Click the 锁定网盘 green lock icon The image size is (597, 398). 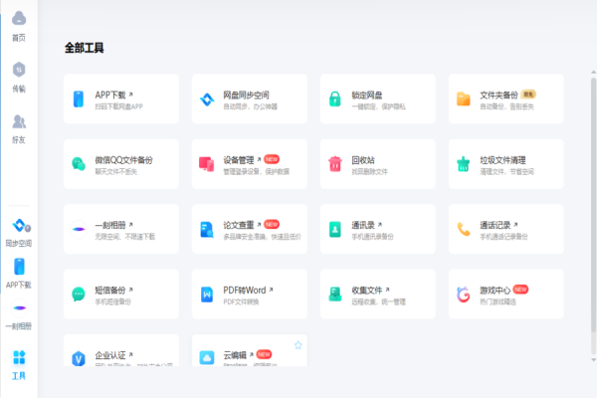tap(335, 99)
